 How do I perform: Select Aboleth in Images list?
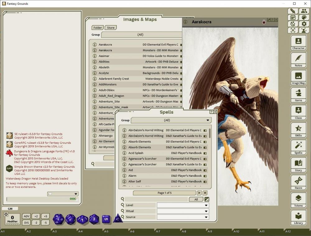point(104,67)
